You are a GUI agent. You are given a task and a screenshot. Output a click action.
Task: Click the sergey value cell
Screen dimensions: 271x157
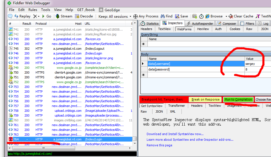point(258,64)
